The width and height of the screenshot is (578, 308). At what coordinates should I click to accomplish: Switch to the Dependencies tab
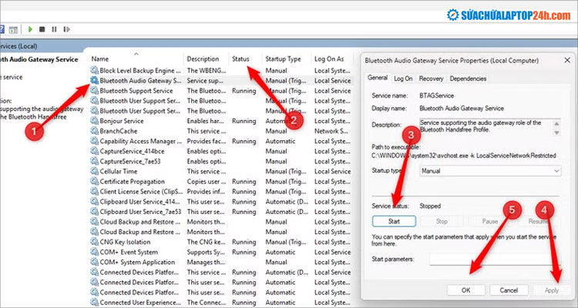[x=468, y=79]
